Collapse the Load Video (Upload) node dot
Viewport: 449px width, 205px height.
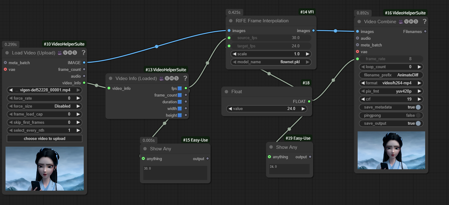point(7,53)
